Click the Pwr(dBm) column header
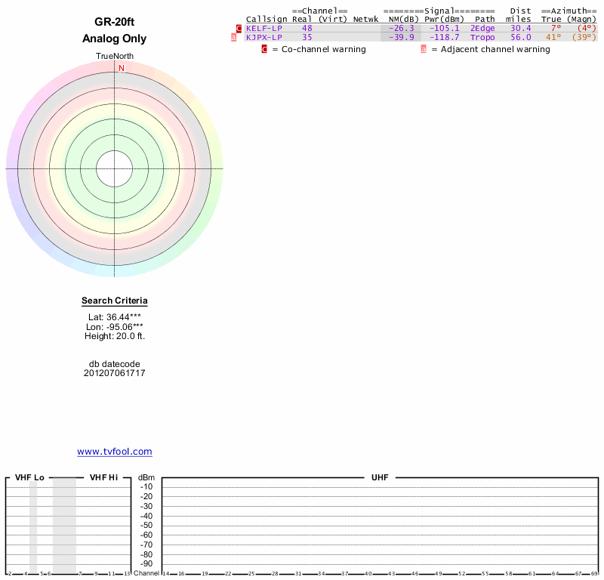The height and width of the screenshot is (580, 604). (442, 19)
